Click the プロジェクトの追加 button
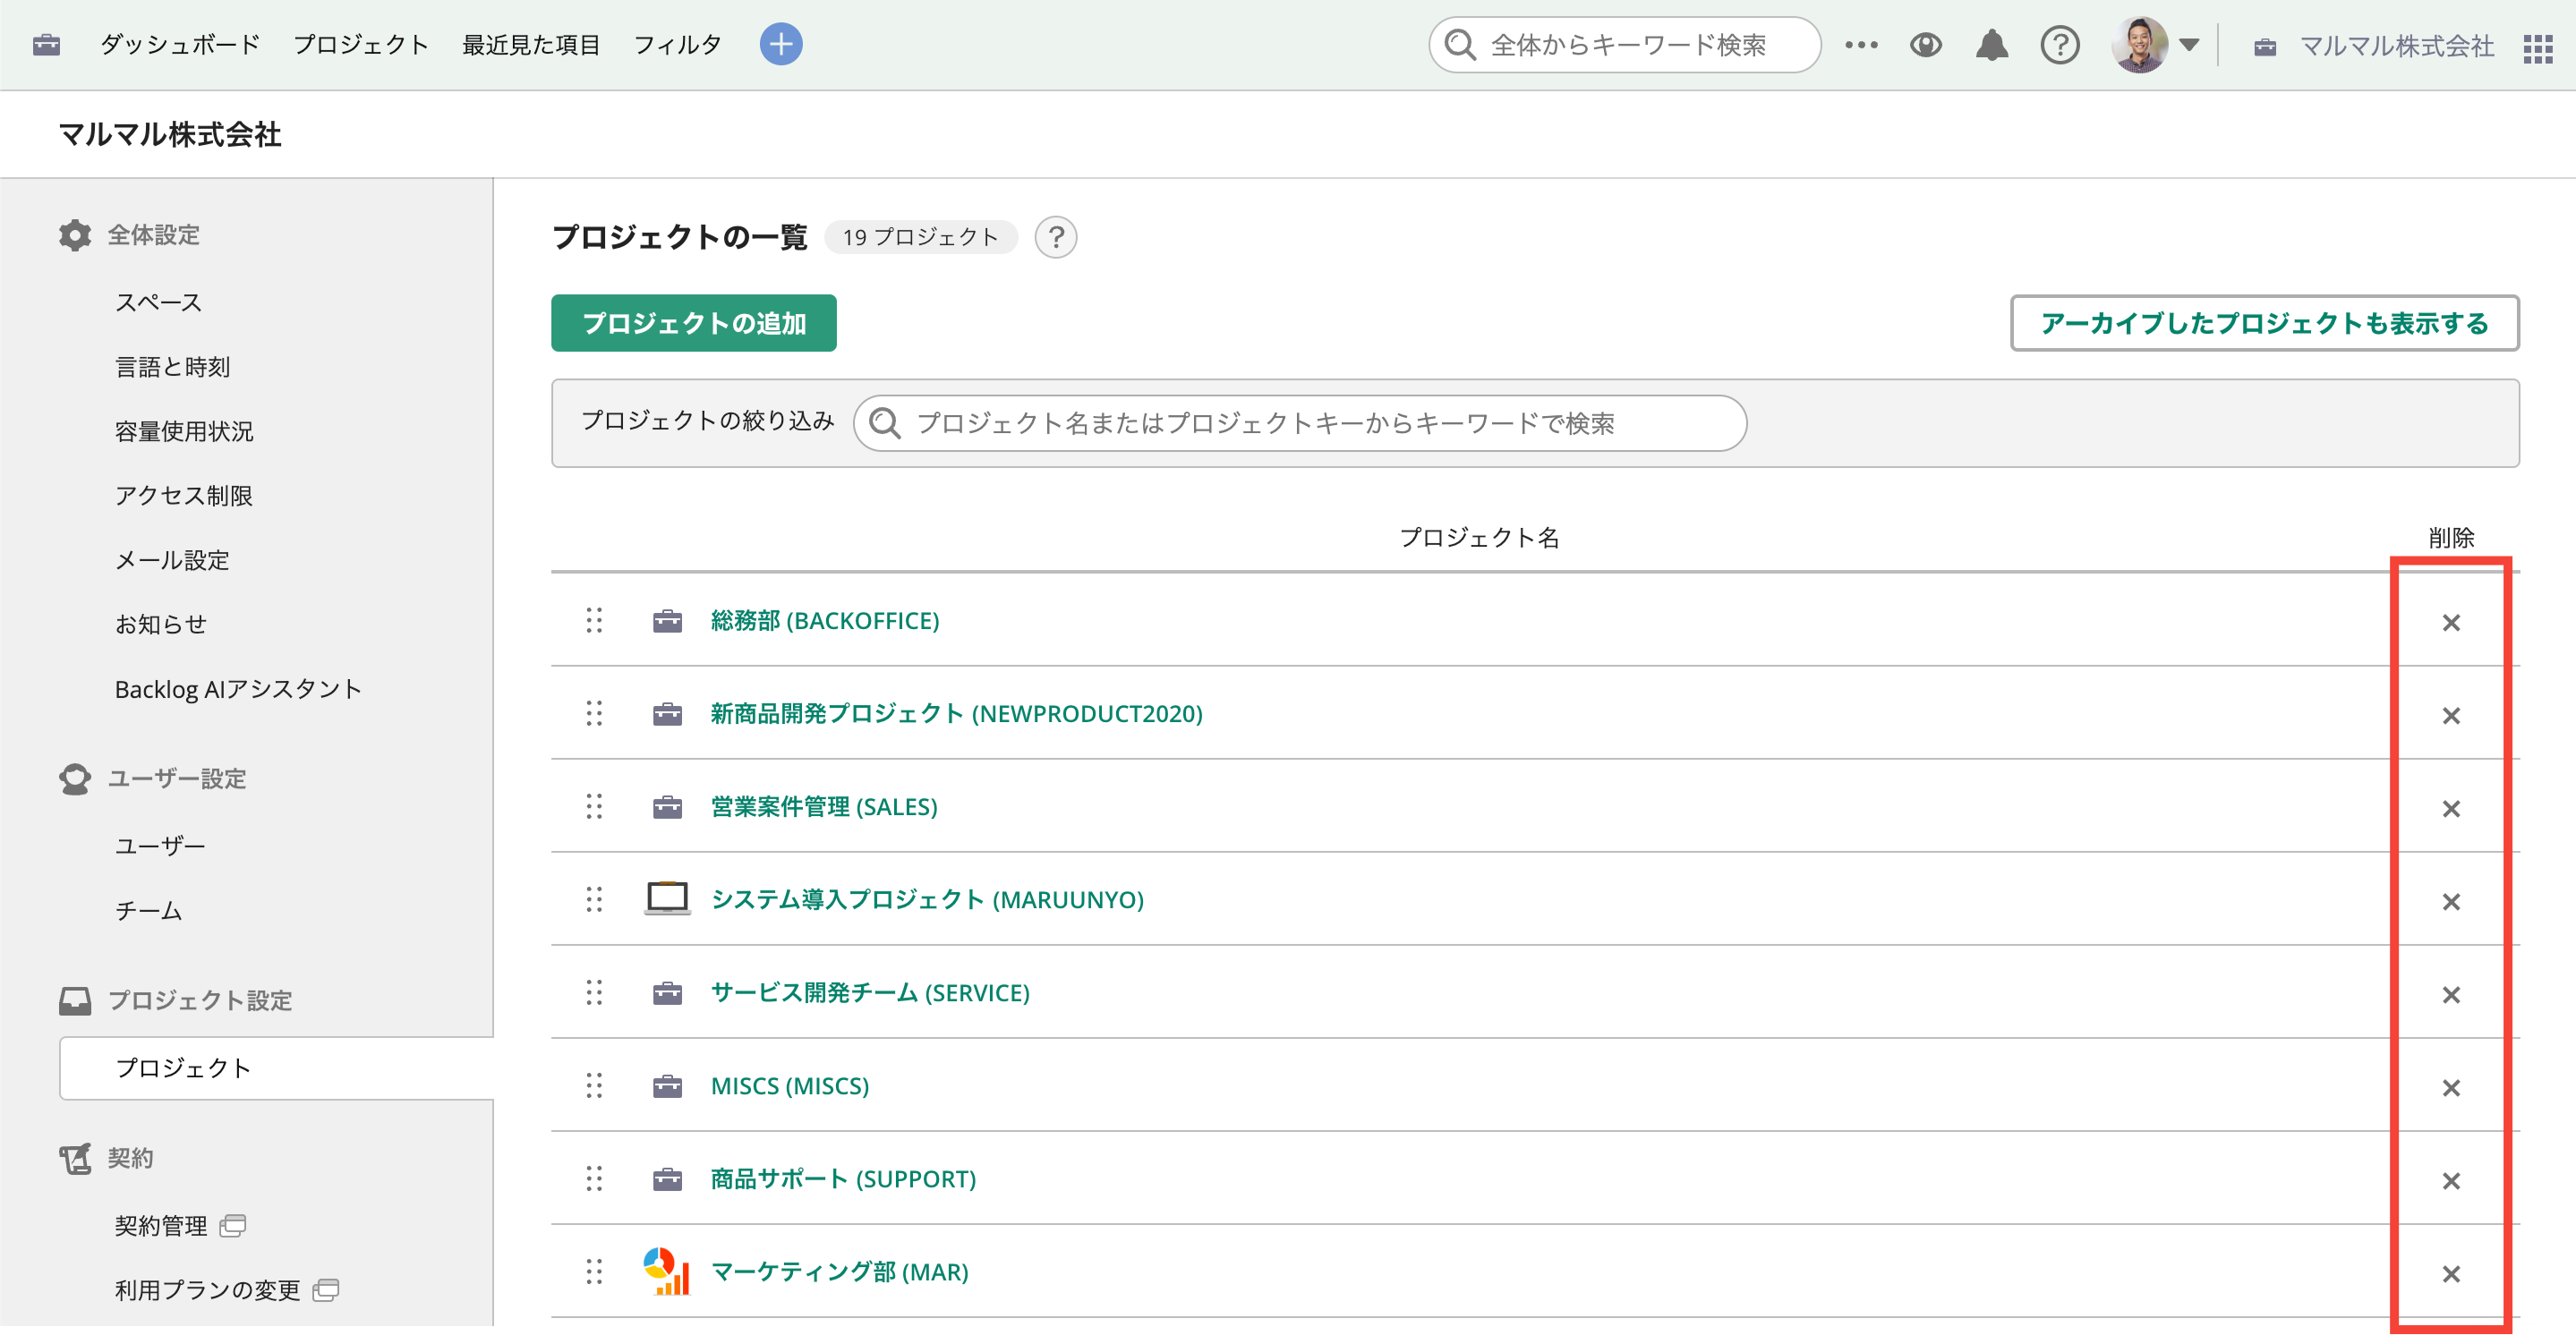This screenshot has height=1335, width=2576. [x=693, y=323]
